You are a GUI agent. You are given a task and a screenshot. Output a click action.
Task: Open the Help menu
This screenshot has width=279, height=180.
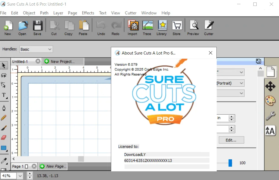click(166, 13)
